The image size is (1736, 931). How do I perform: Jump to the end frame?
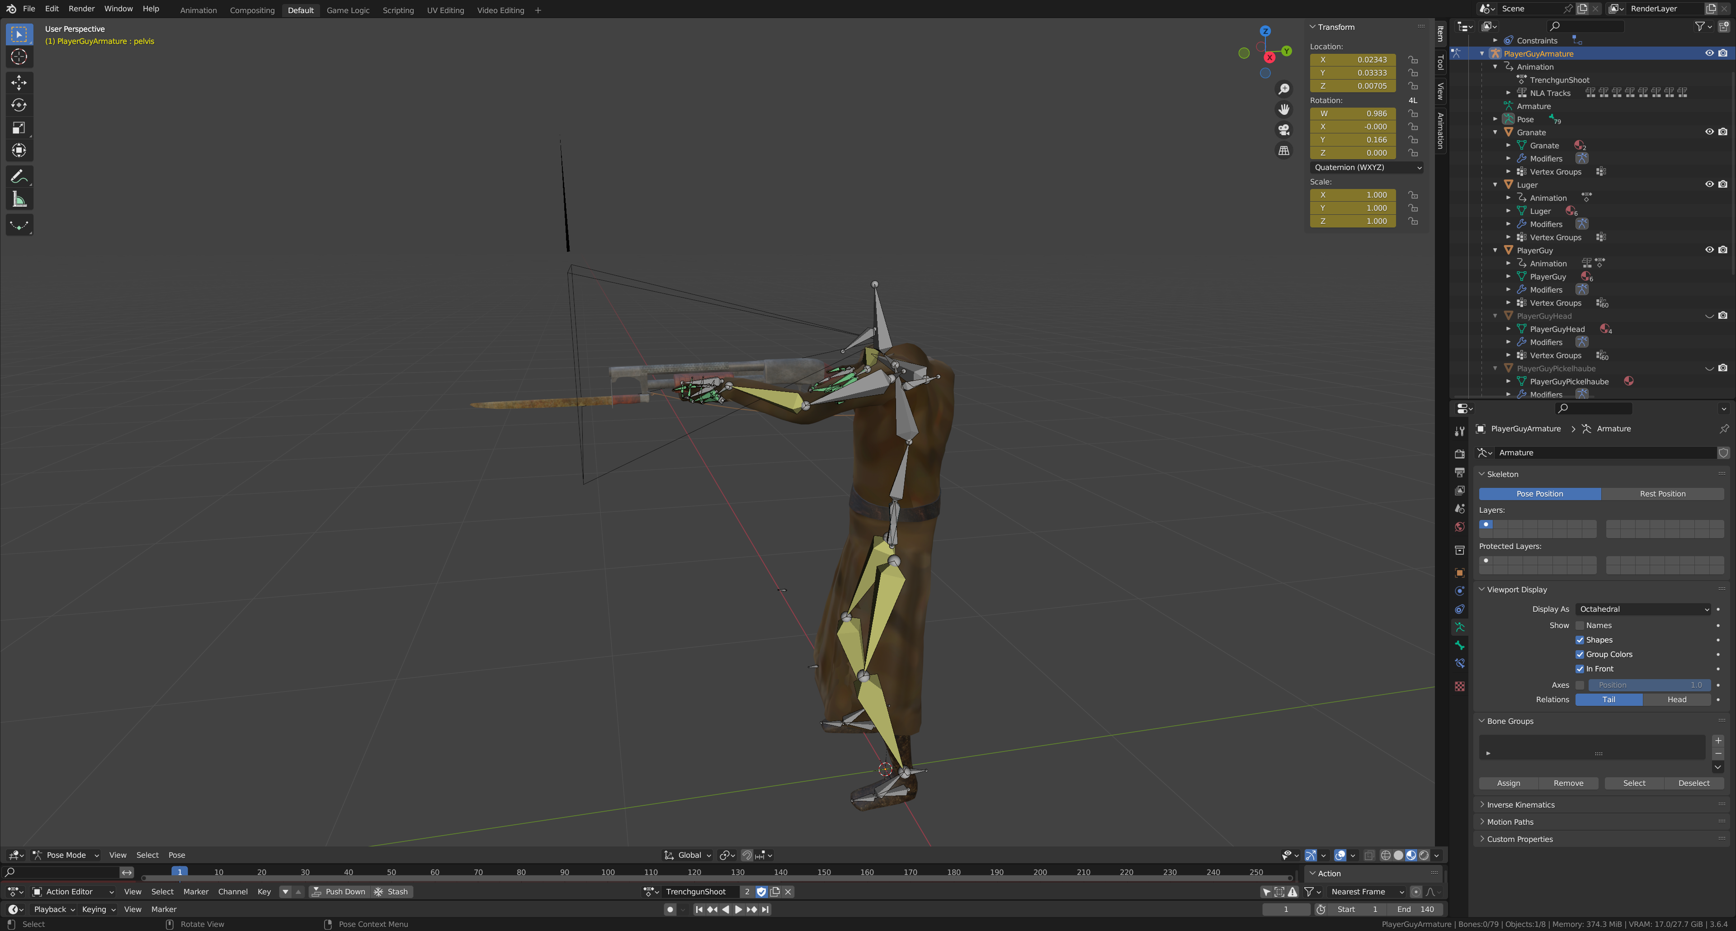tap(765, 909)
